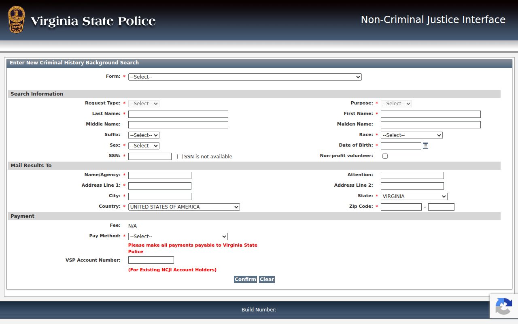
Task: Check the SSN is not available box
Action: (x=180, y=156)
